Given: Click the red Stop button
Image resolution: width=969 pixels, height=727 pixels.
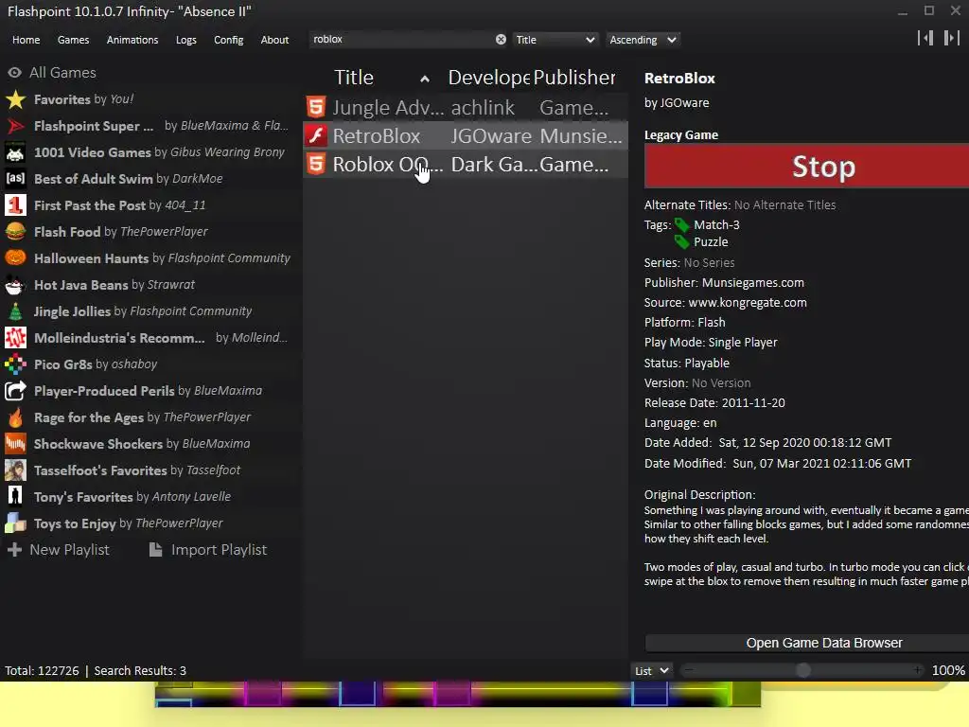Looking at the screenshot, I should (806, 167).
